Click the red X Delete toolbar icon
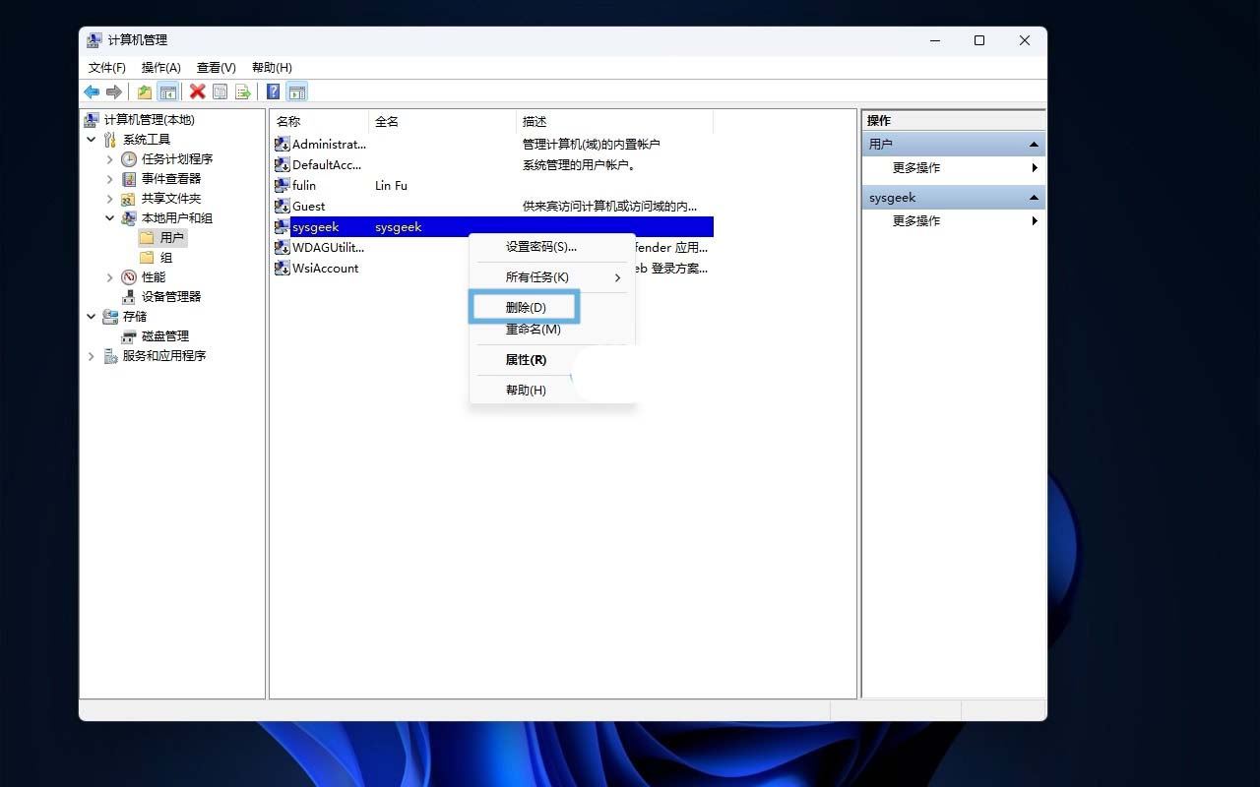 [197, 91]
